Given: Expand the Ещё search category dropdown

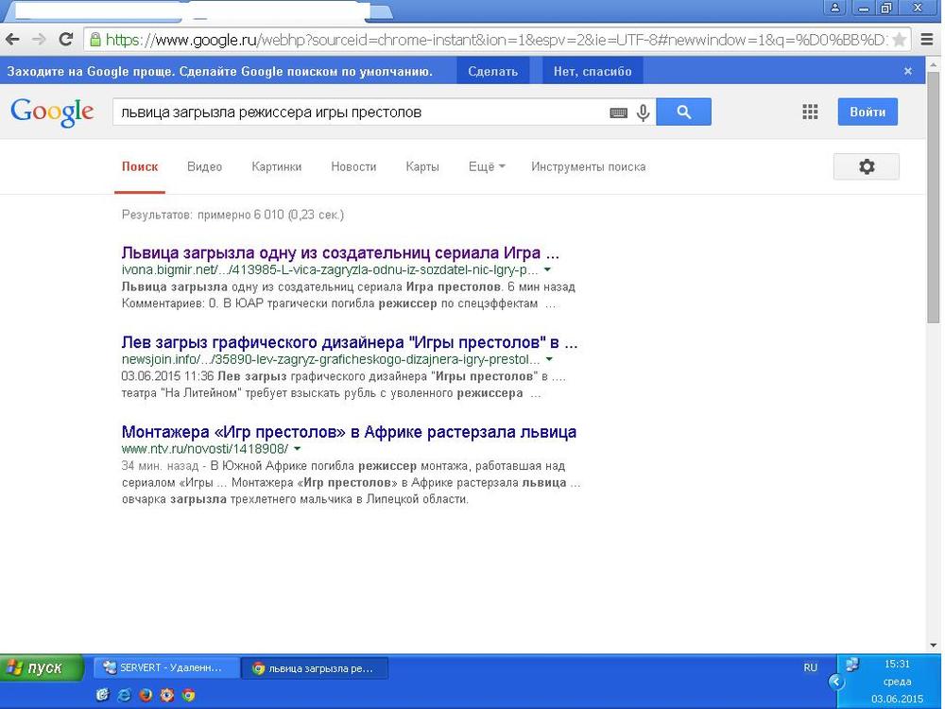Looking at the screenshot, I should (487, 166).
